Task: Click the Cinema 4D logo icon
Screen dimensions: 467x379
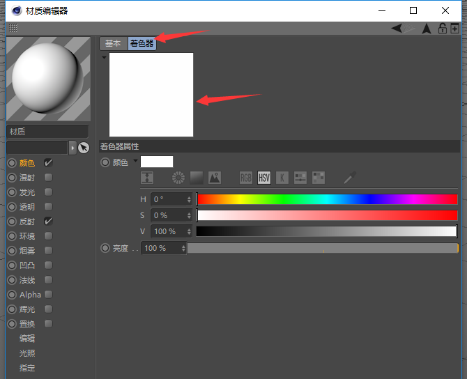Action: [x=17, y=10]
